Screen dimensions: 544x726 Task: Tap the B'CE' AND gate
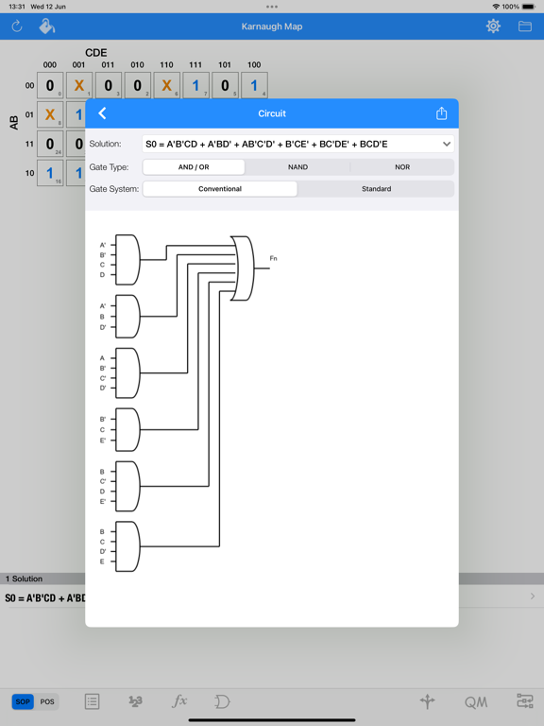[x=127, y=430]
